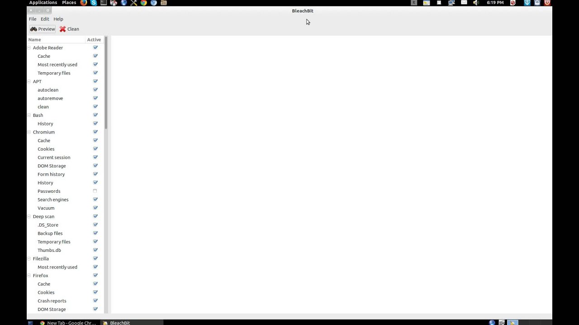Click the red X Clean icon
This screenshot has width=579, height=325.
[x=63, y=29]
